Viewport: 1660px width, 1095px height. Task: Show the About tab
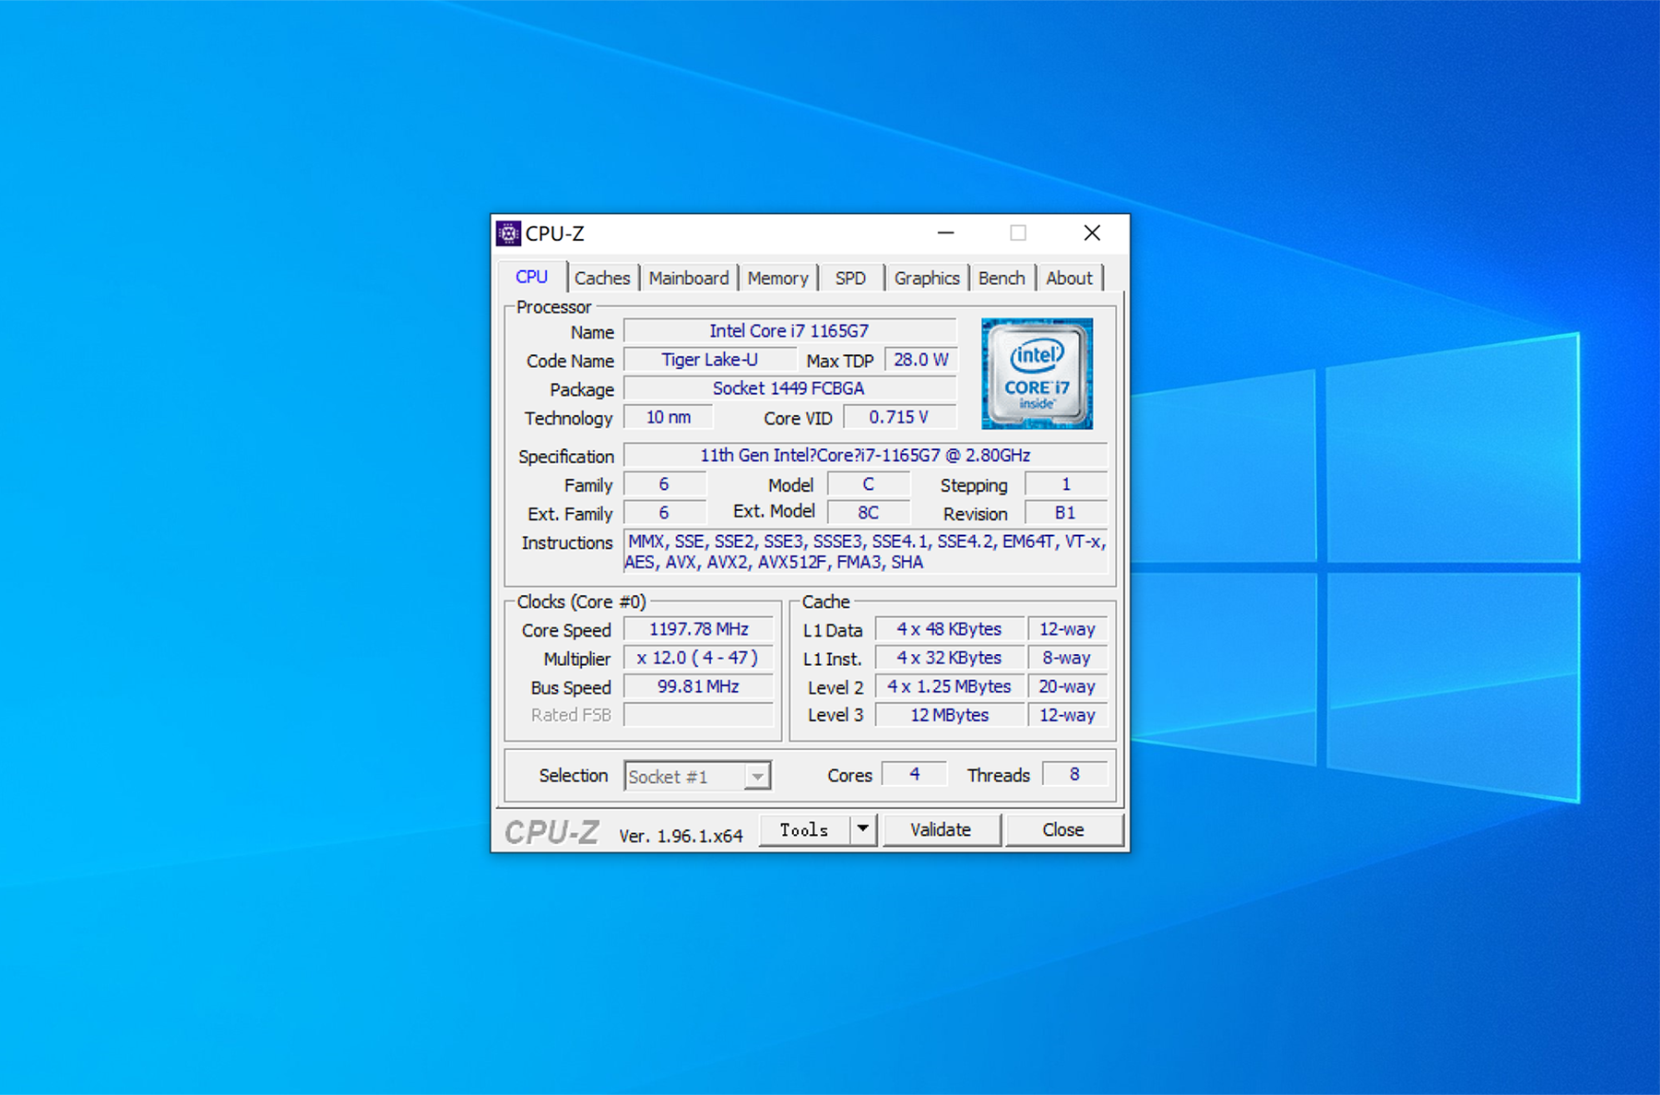pyautogui.click(x=1069, y=278)
